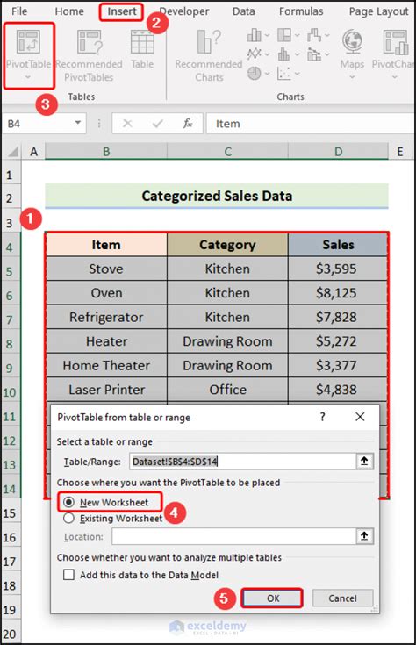Click the PivotTable ribbon icon
The width and height of the screenshot is (416, 645).
click(28, 42)
